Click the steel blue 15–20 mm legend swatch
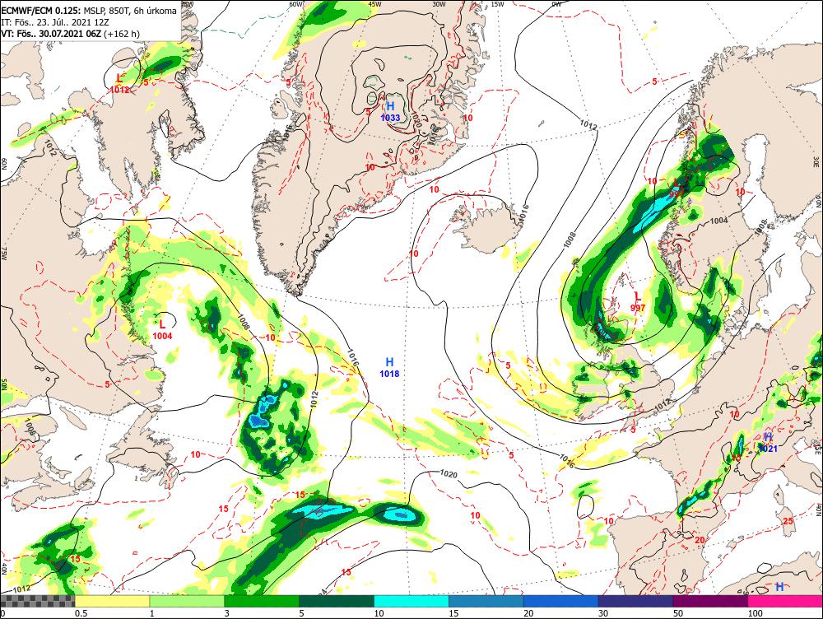This screenshot has height=619, width=823. pos(486,601)
